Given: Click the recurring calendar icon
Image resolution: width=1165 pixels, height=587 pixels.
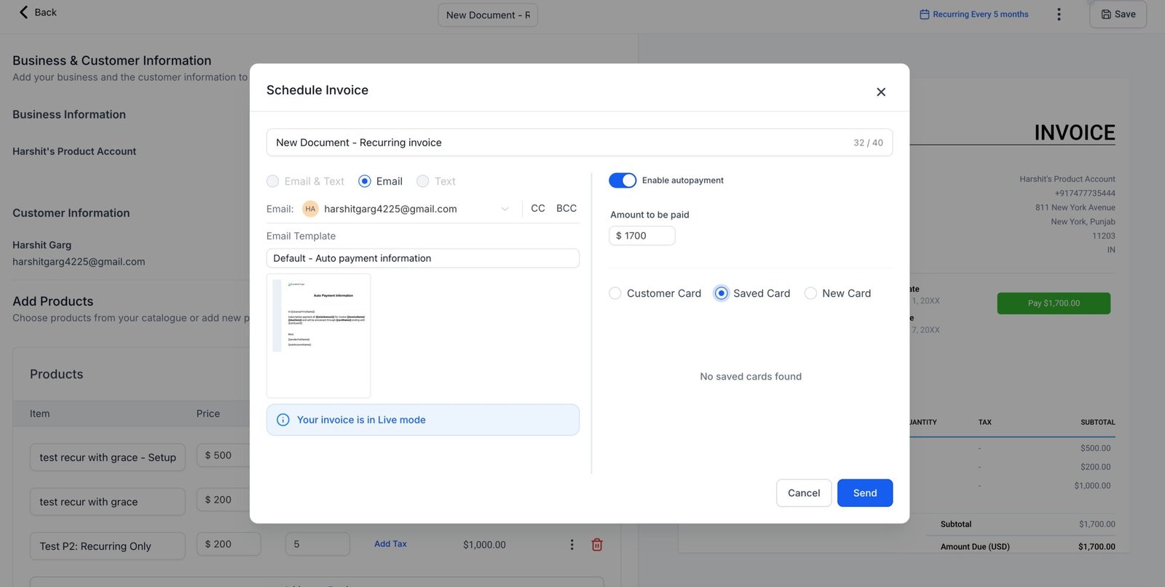Looking at the screenshot, I should (x=924, y=15).
